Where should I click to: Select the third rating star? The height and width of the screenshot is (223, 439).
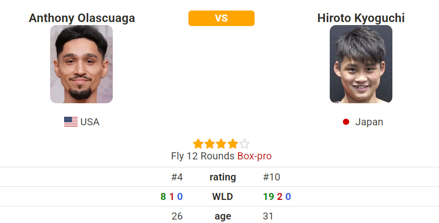click(x=221, y=144)
